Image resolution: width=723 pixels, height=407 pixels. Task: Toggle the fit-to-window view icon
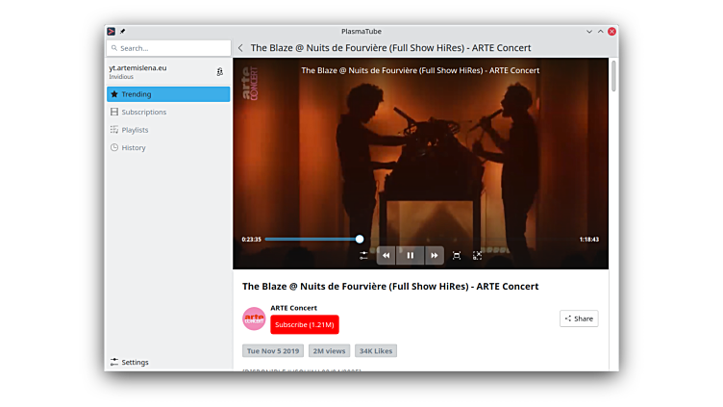(457, 255)
